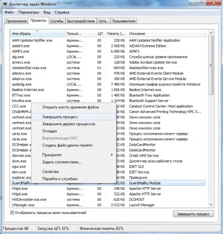This screenshot has width=223, height=234.
Task: Click the Завершить процесс button at the bottom
Action: [193, 214]
